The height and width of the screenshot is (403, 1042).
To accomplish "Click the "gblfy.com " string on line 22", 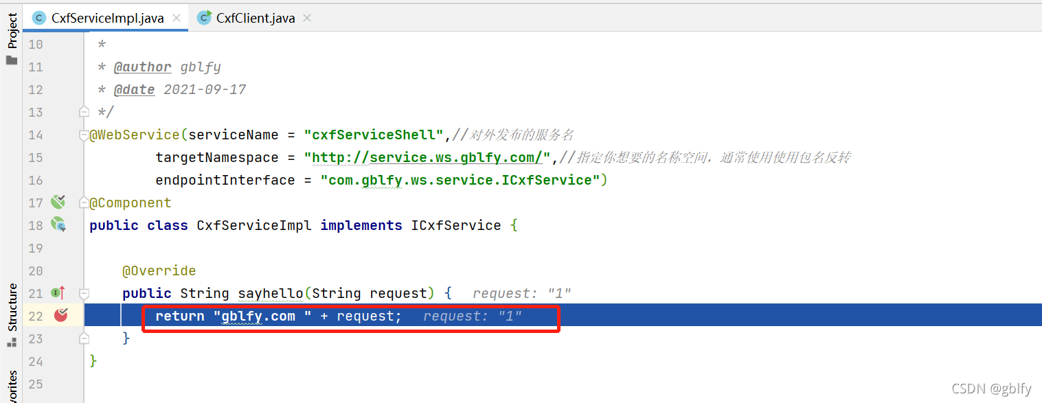I will tap(262, 316).
